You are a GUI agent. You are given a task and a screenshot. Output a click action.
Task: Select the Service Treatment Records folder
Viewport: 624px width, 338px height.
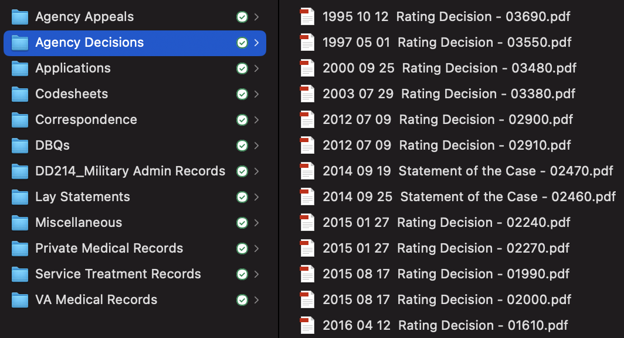[135, 274]
